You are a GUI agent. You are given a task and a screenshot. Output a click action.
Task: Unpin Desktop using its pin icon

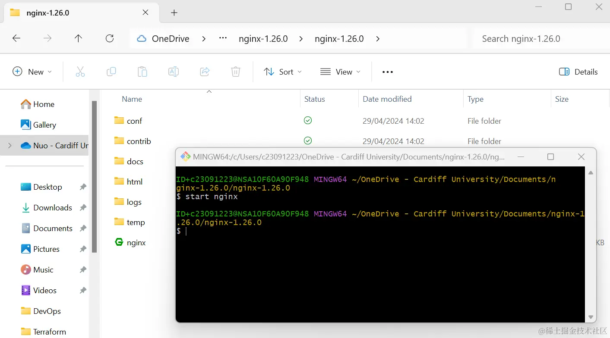point(83,187)
